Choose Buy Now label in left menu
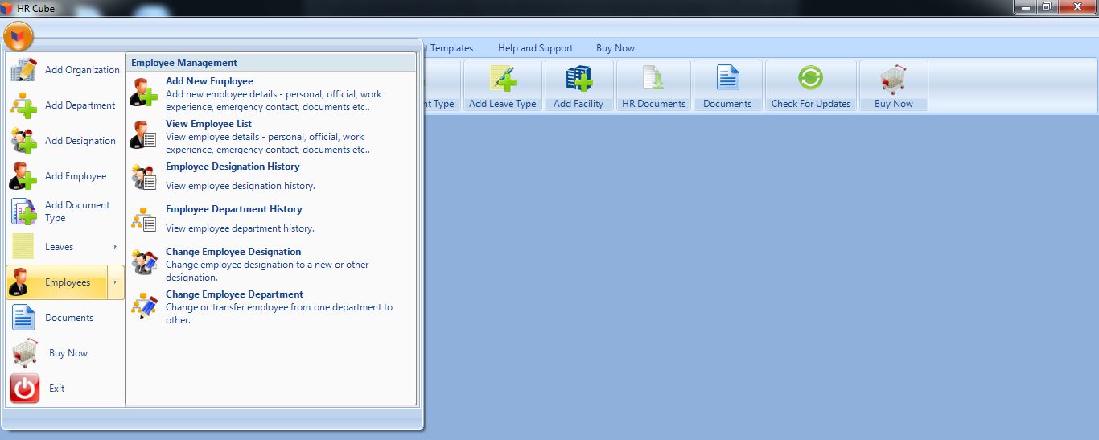The height and width of the screenshot is (440, 1099). pos(68,353)
